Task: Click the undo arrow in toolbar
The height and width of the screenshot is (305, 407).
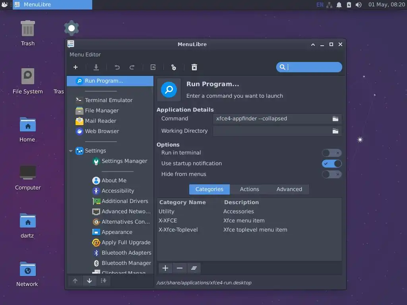Action: pyautogui.click(x=117, y=67)
